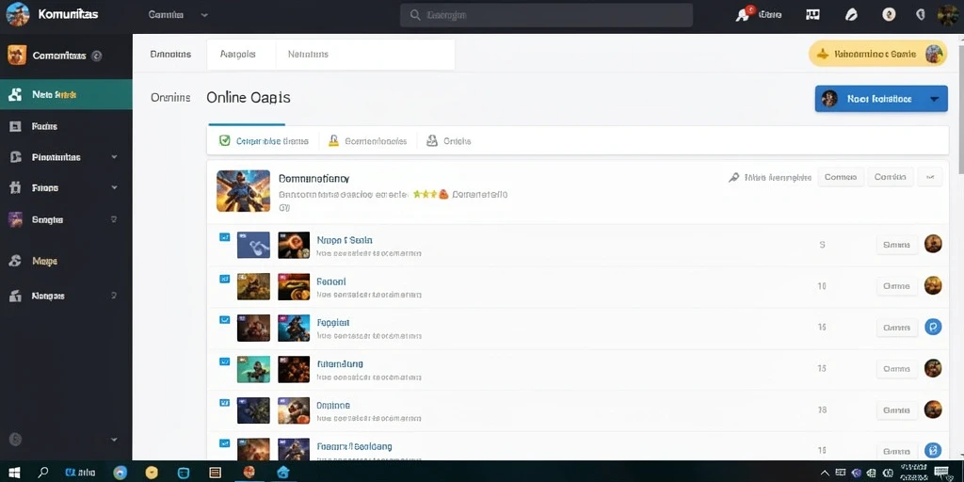Click the Mops sidebar icon
This screenshot has height=482, width=964.
15,261
